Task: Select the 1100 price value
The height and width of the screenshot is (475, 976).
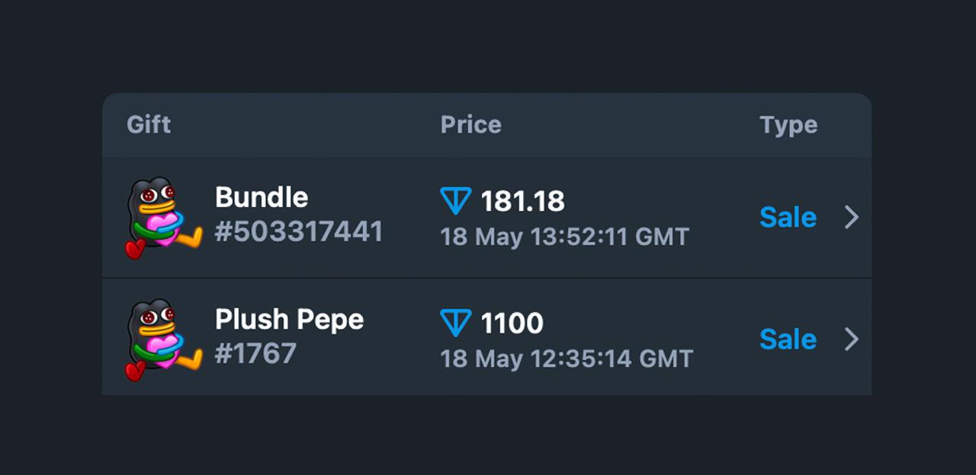Action: (512, 324)
